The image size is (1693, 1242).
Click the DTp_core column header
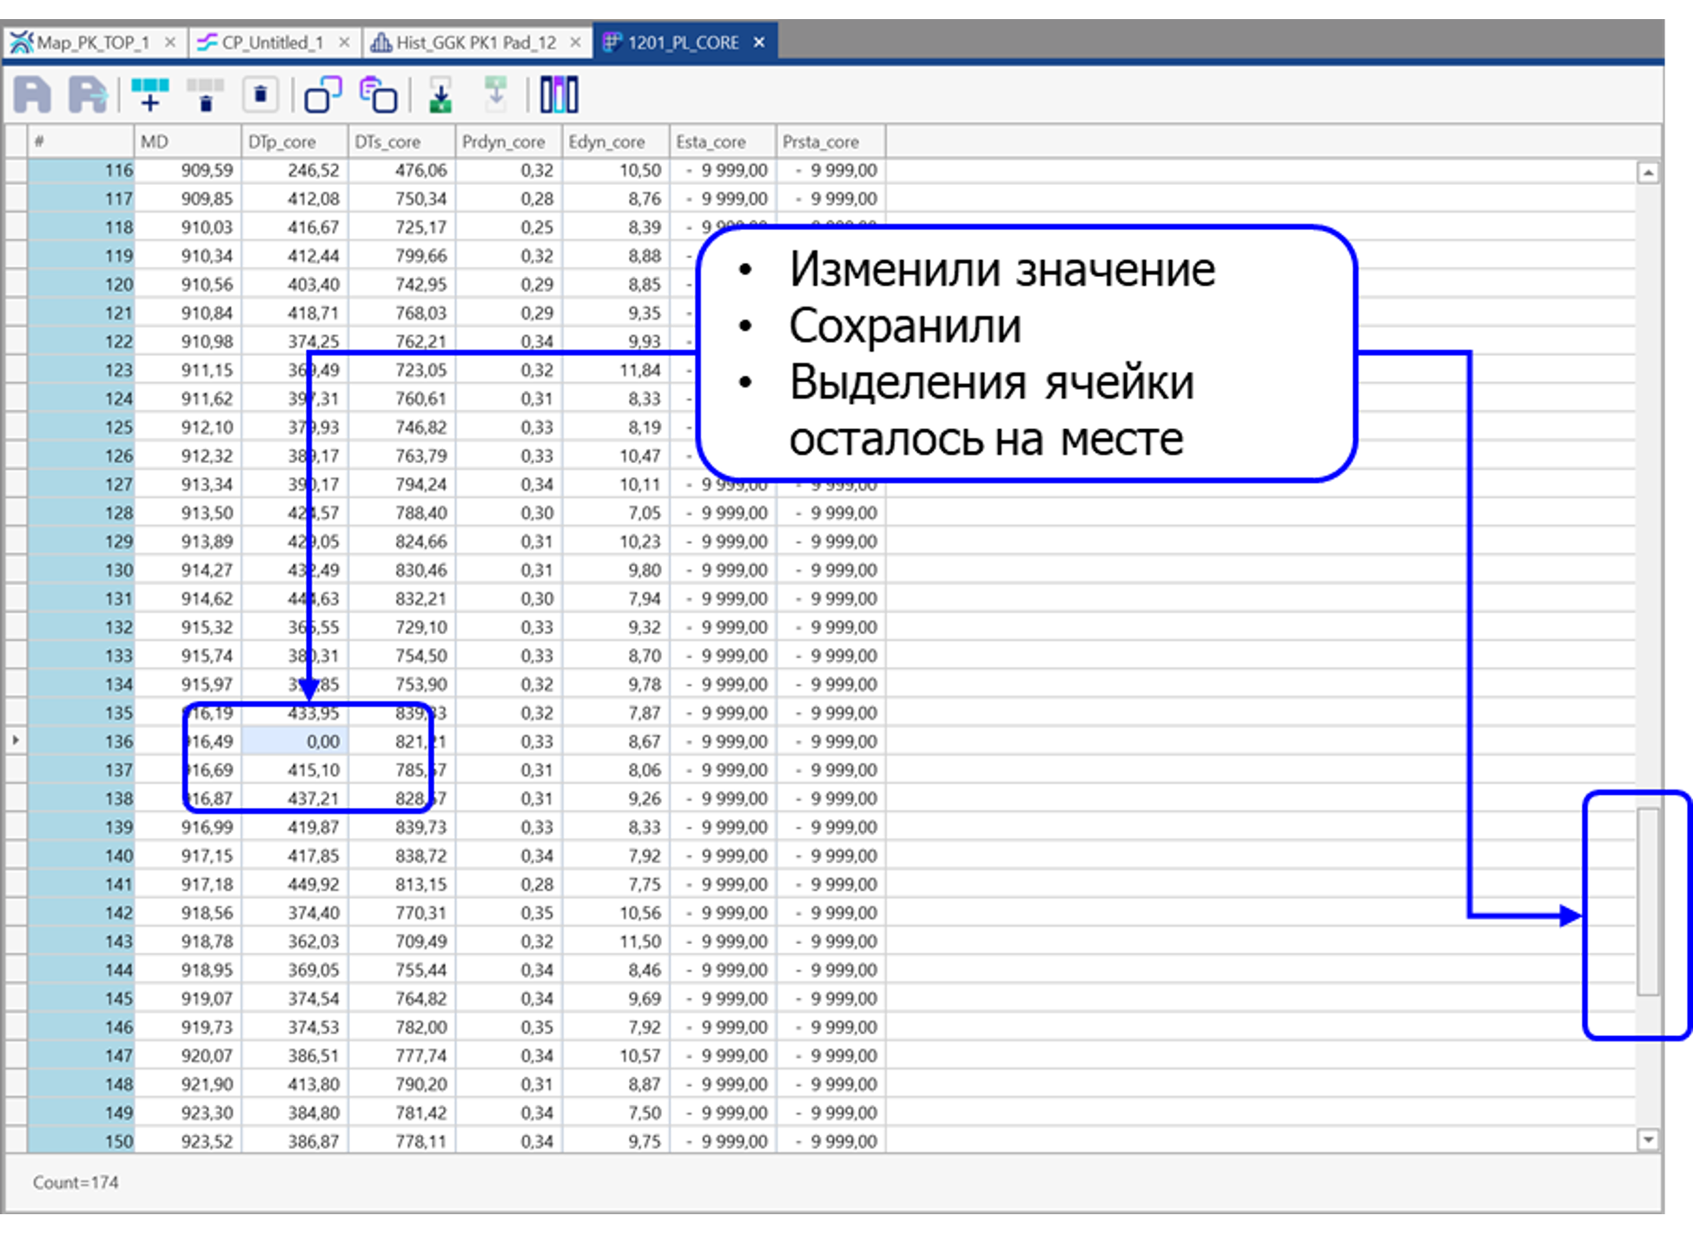click(x=295, y=142)
